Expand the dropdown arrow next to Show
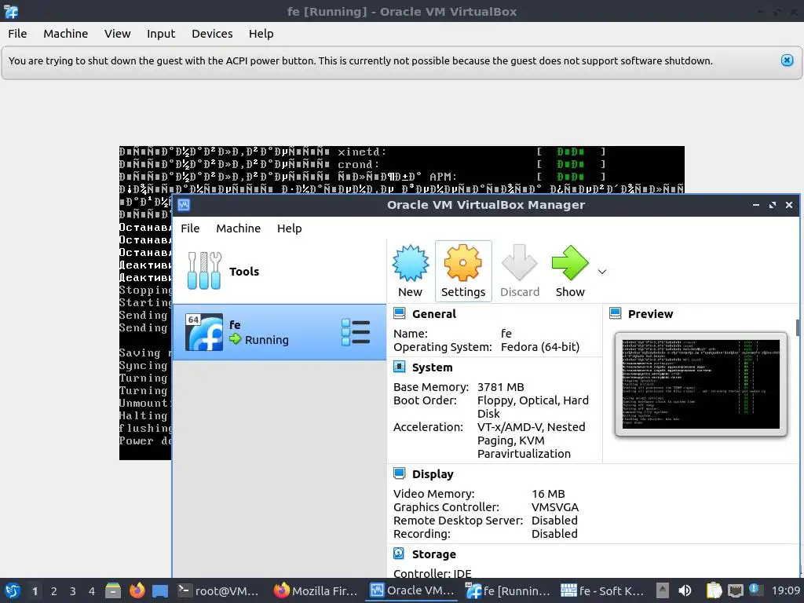 [602, 271]
